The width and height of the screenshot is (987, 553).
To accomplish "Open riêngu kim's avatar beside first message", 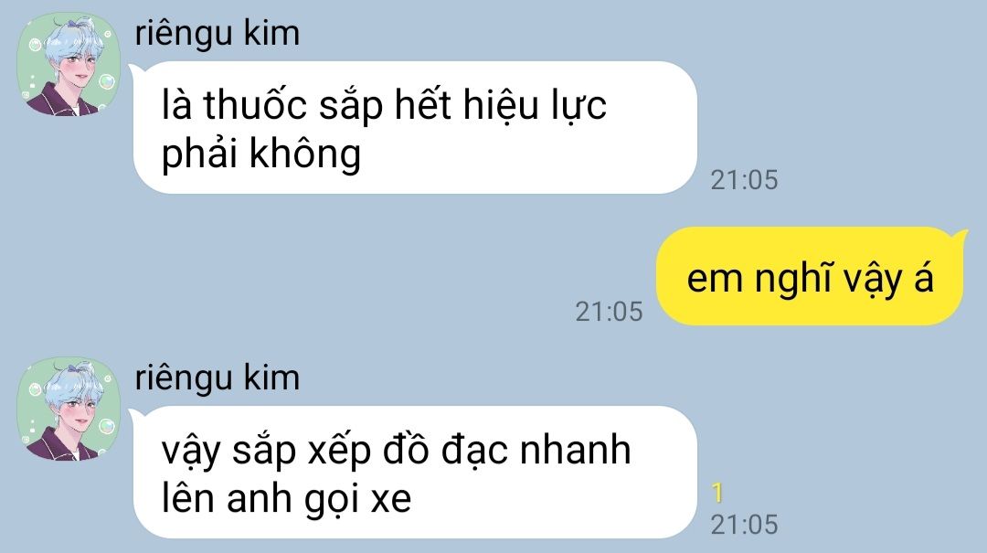I will (x=68, y=64).
